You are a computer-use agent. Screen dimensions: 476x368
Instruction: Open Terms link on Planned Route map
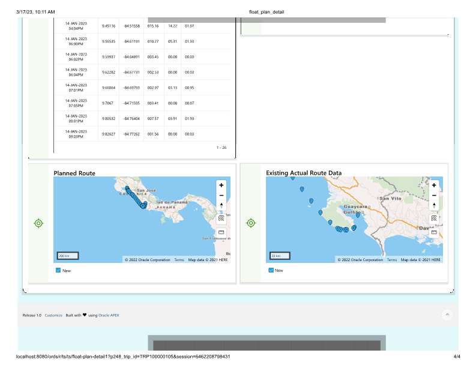179,260
